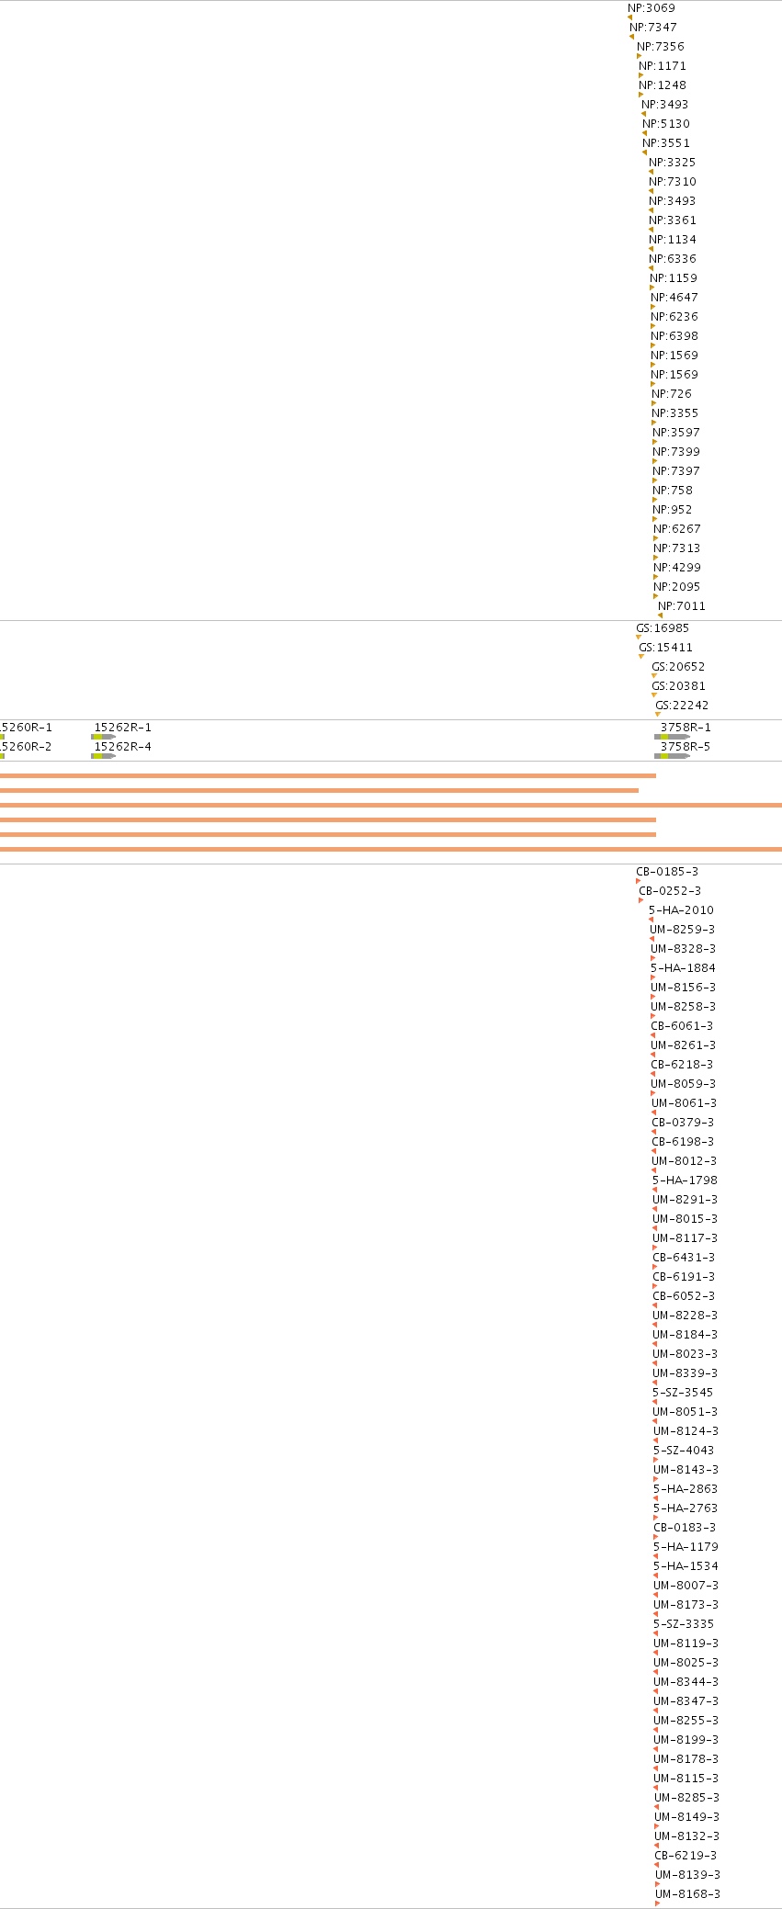Click the 5-HA-1798 label
This screenshot has width=782, height=1909.
[x=685, y=1180]
